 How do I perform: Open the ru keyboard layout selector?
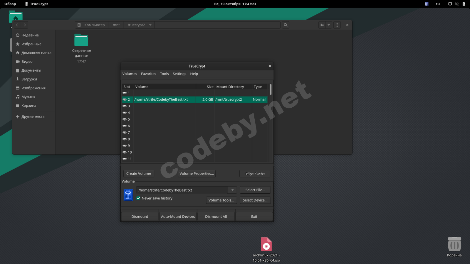tap(438, 4)
